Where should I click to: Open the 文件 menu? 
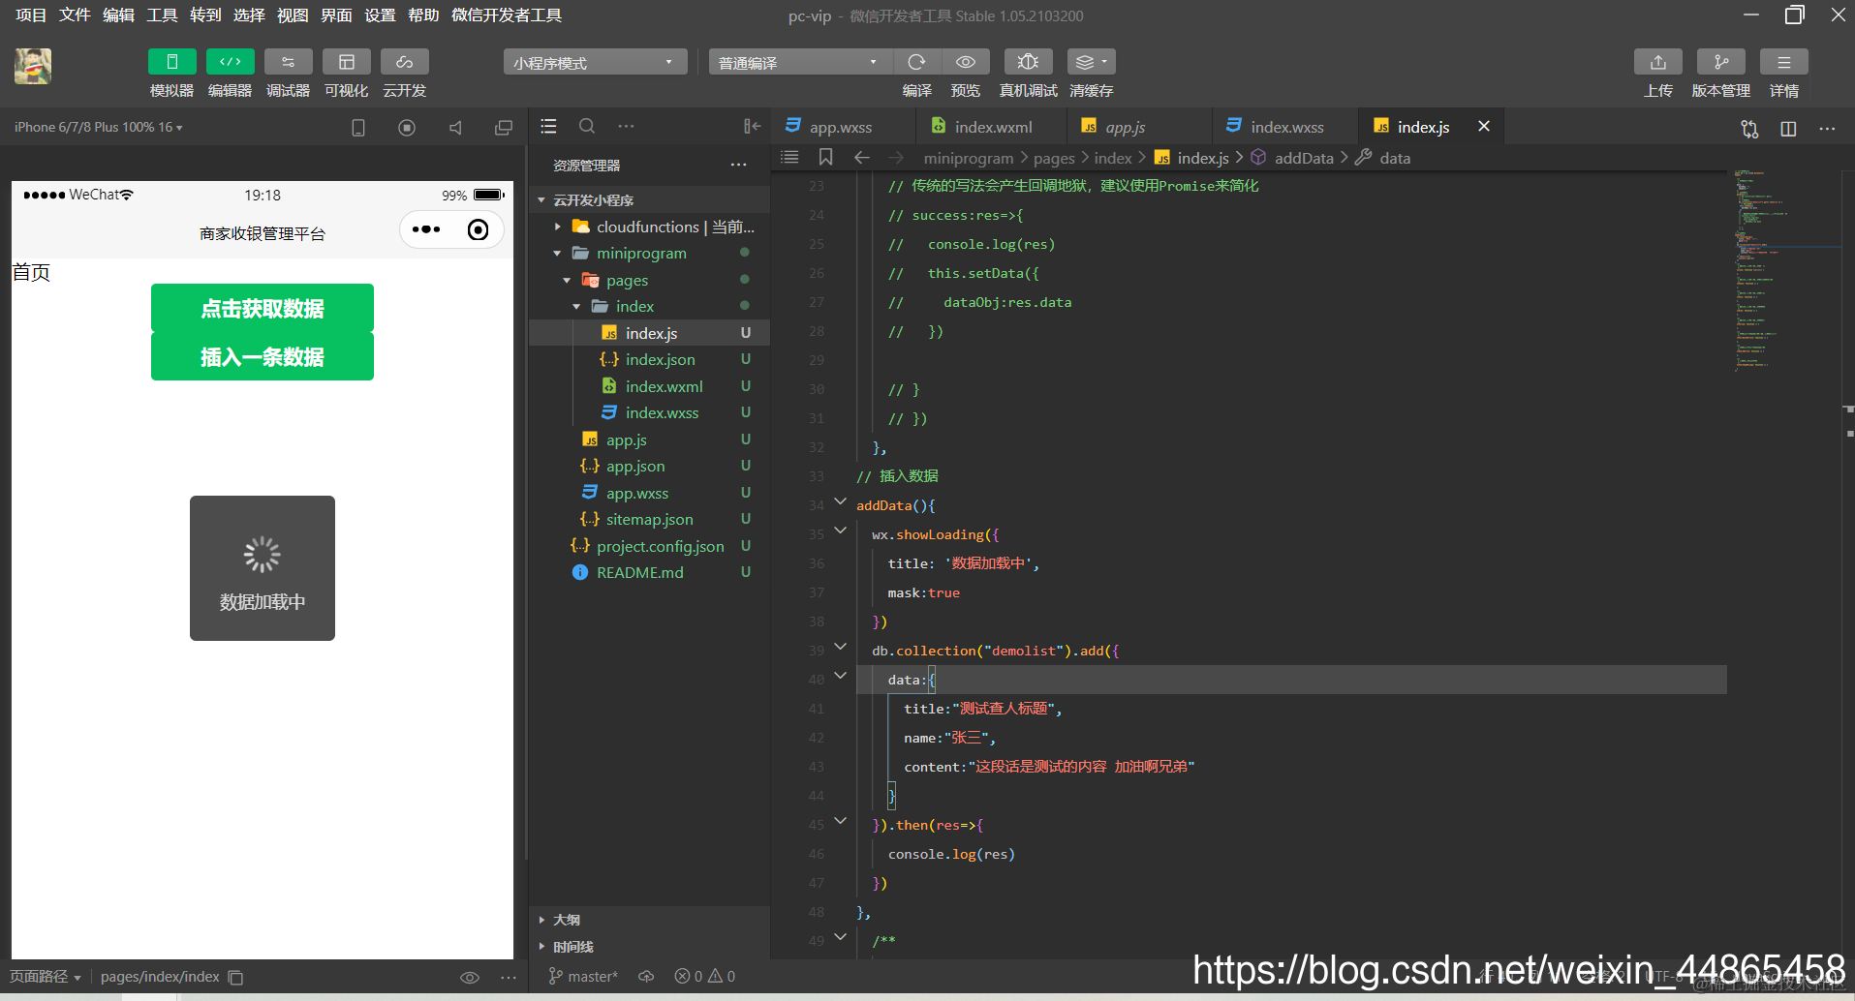75,15
